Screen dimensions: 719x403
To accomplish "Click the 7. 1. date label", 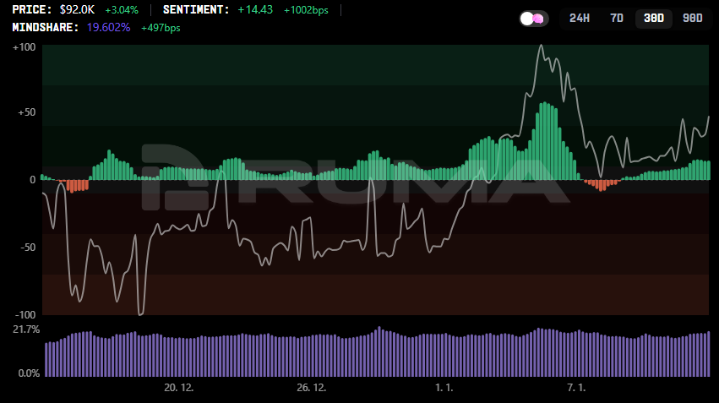I will tap(576, 388).
